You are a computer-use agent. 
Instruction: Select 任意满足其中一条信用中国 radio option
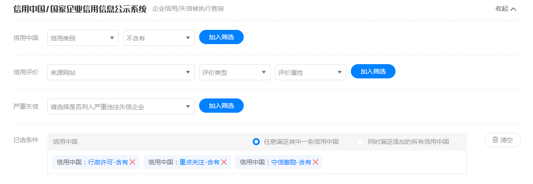(x=256, y=142)
